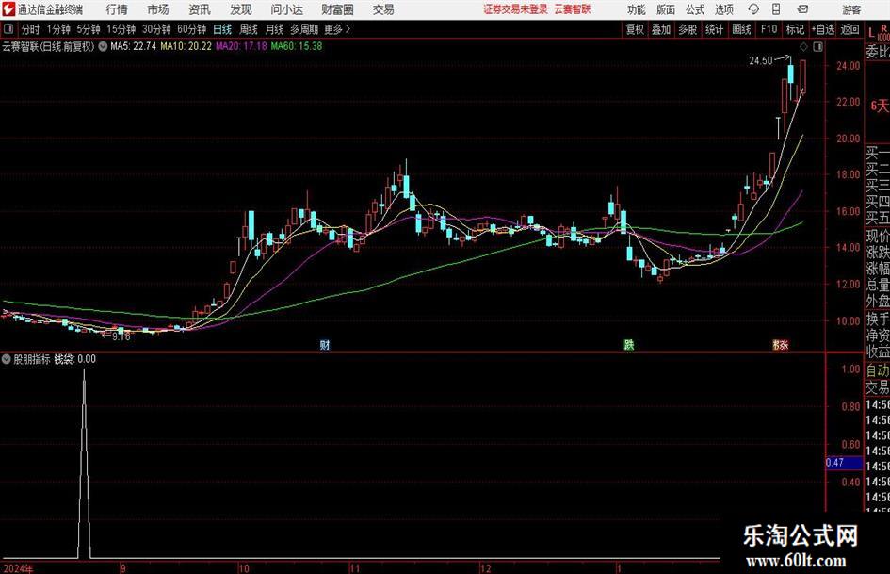Viewport: 890px width, 574px height.
Task: Switch to 分时 intraday chart
Action: pyautogui.click(x=31, y=29)
